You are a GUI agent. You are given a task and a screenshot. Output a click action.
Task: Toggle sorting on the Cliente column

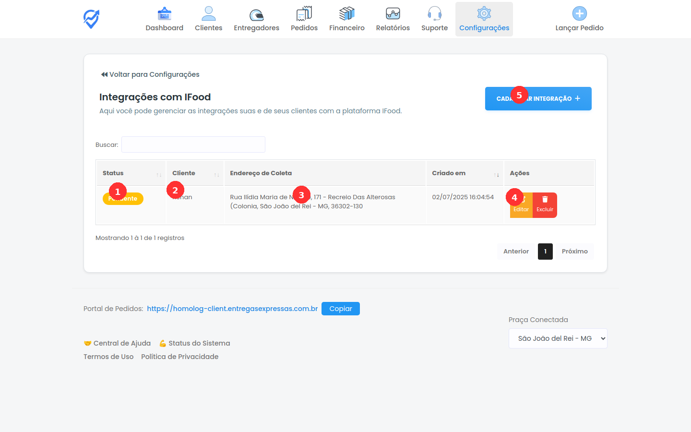click(216, 174)
